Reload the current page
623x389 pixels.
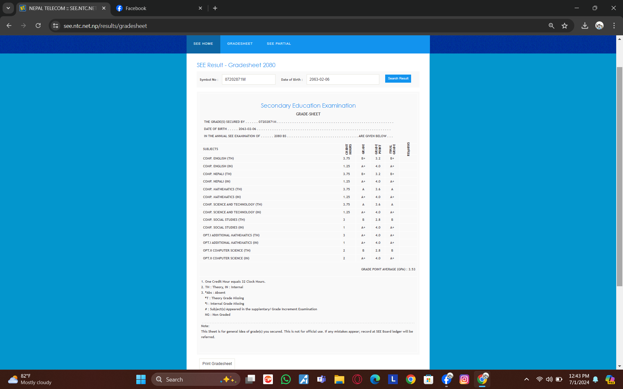[x=38, y=26]
